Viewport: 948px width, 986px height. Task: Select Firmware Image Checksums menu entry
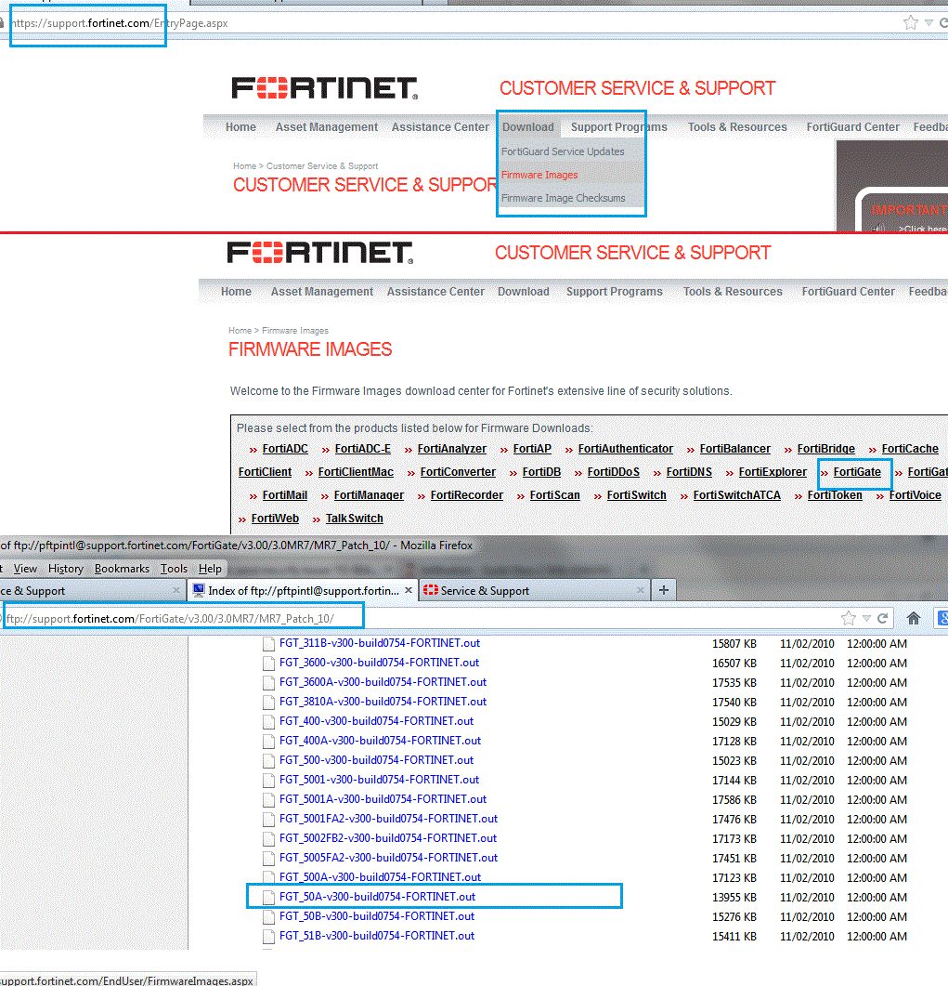click(x=563, y=198)
